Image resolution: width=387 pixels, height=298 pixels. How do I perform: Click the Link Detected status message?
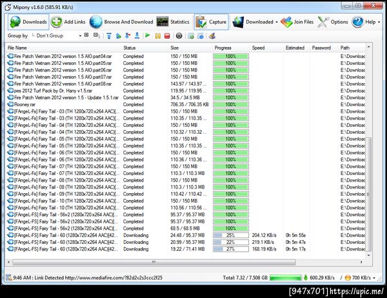click(88, 278)
